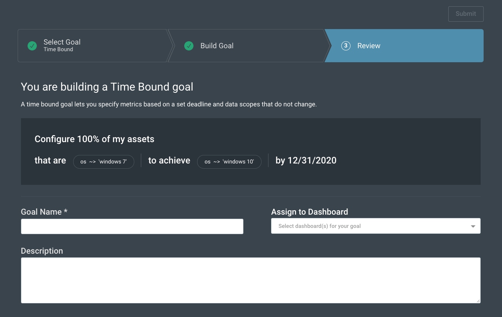The width and height of the screenshot is (502, 317).
Task: Click the Assign to Dashboard label
Action: 309,212
